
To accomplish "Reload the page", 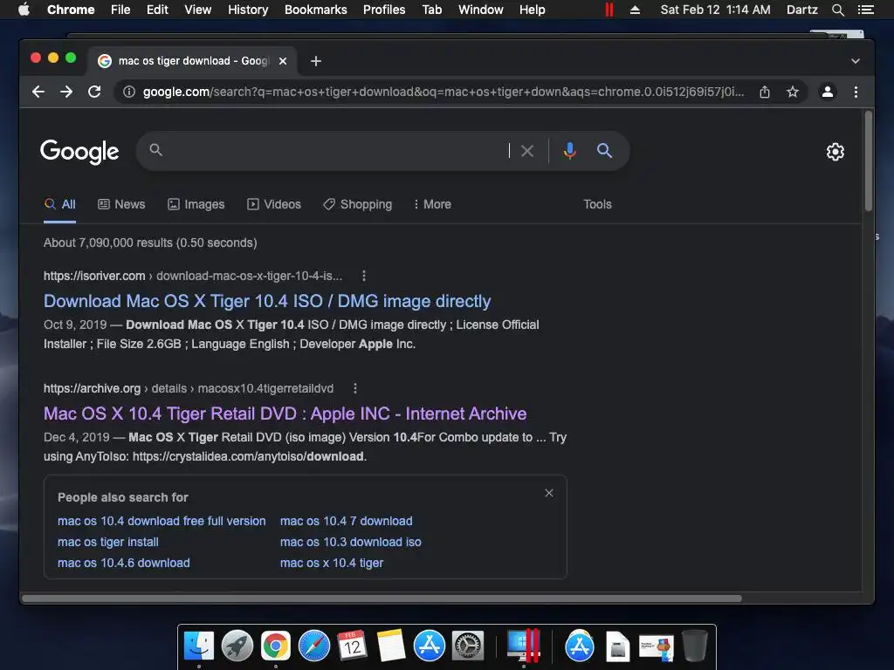I will (x=94, y=92).
